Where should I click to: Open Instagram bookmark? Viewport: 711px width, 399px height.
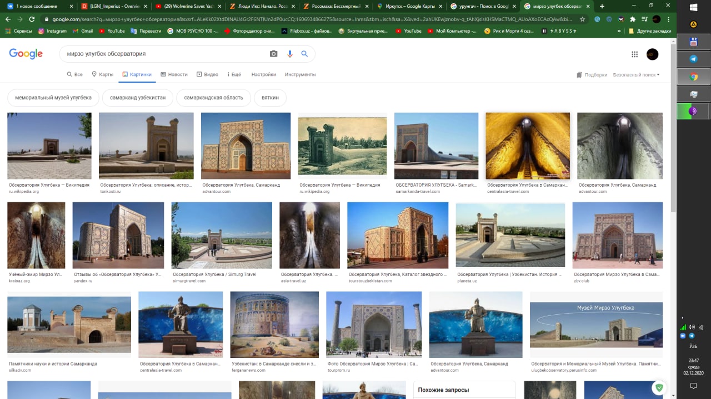(x=53, y=31)
